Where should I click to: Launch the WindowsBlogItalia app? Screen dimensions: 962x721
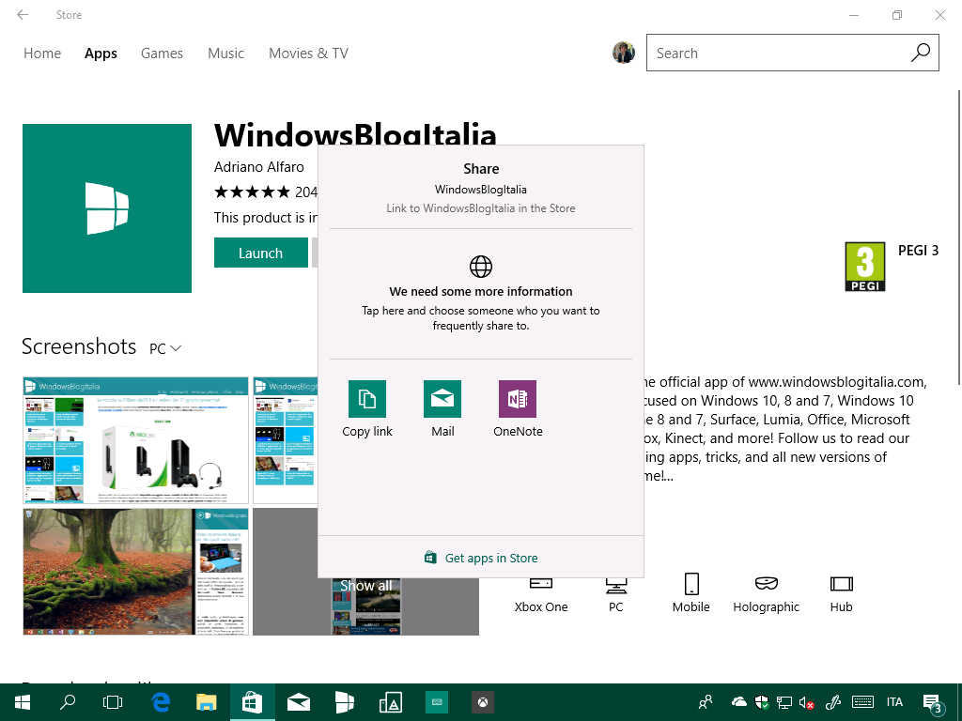tap(261, 253)
